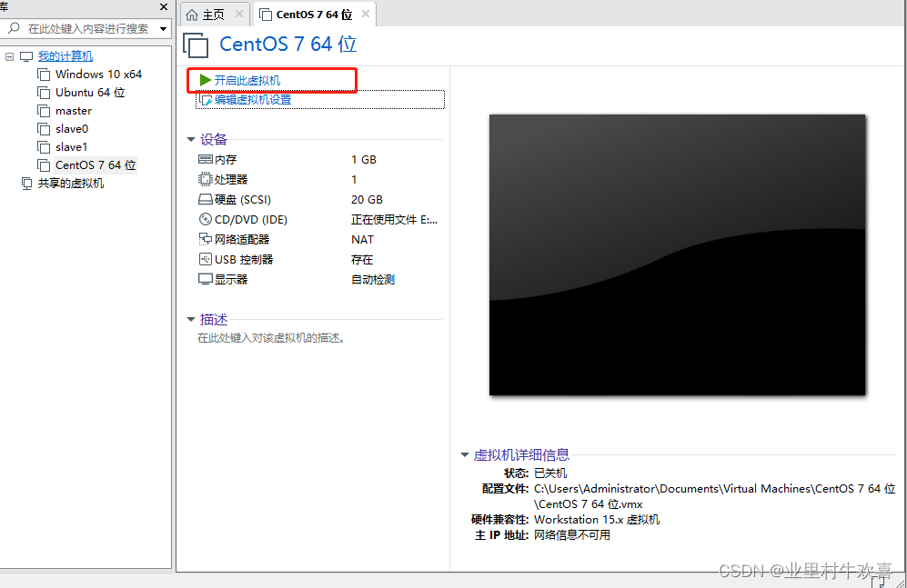This screenshot has height=588, width=907.
Task: Select 我的计算机 in the library
Action: click(x=66, y=56)
